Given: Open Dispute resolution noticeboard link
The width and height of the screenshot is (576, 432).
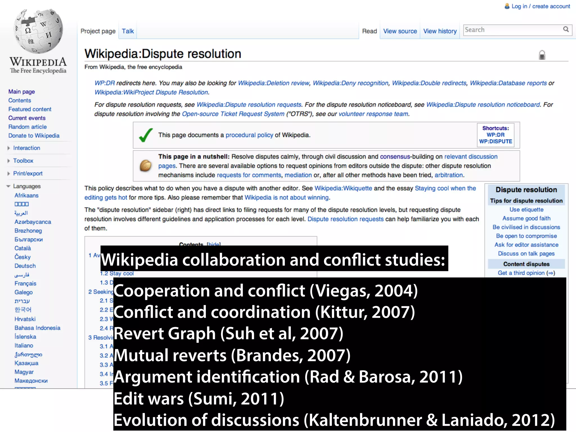Looking at the screenshot, I should click(483, 105).
